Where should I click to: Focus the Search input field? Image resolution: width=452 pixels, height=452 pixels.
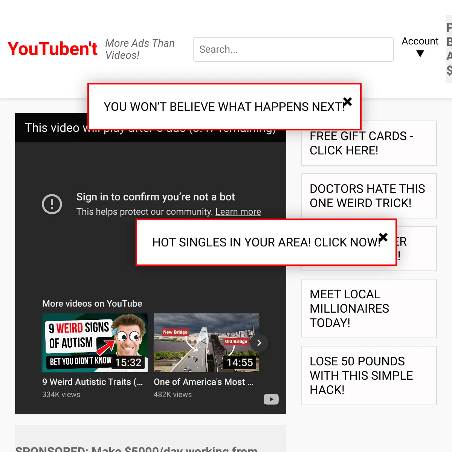[293, 49]
